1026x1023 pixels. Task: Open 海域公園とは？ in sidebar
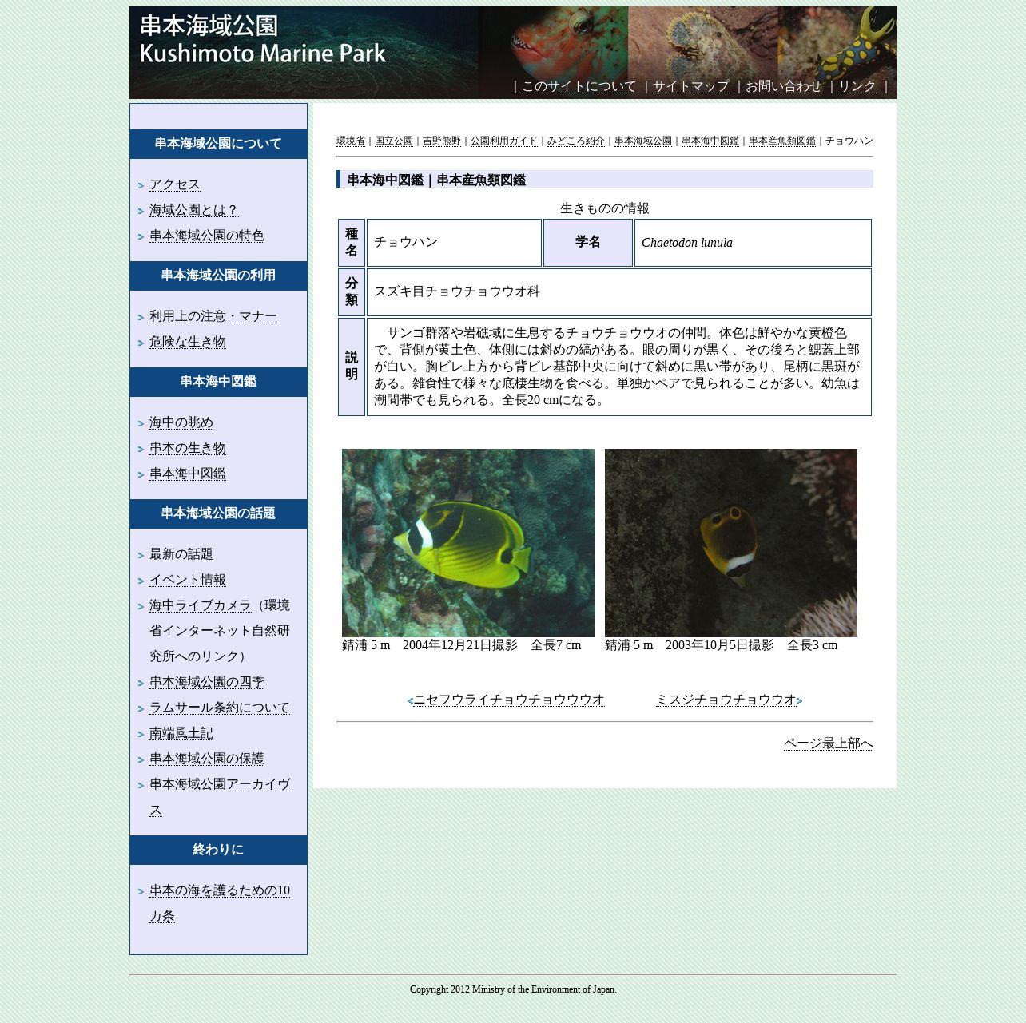[x=194, y=210]
